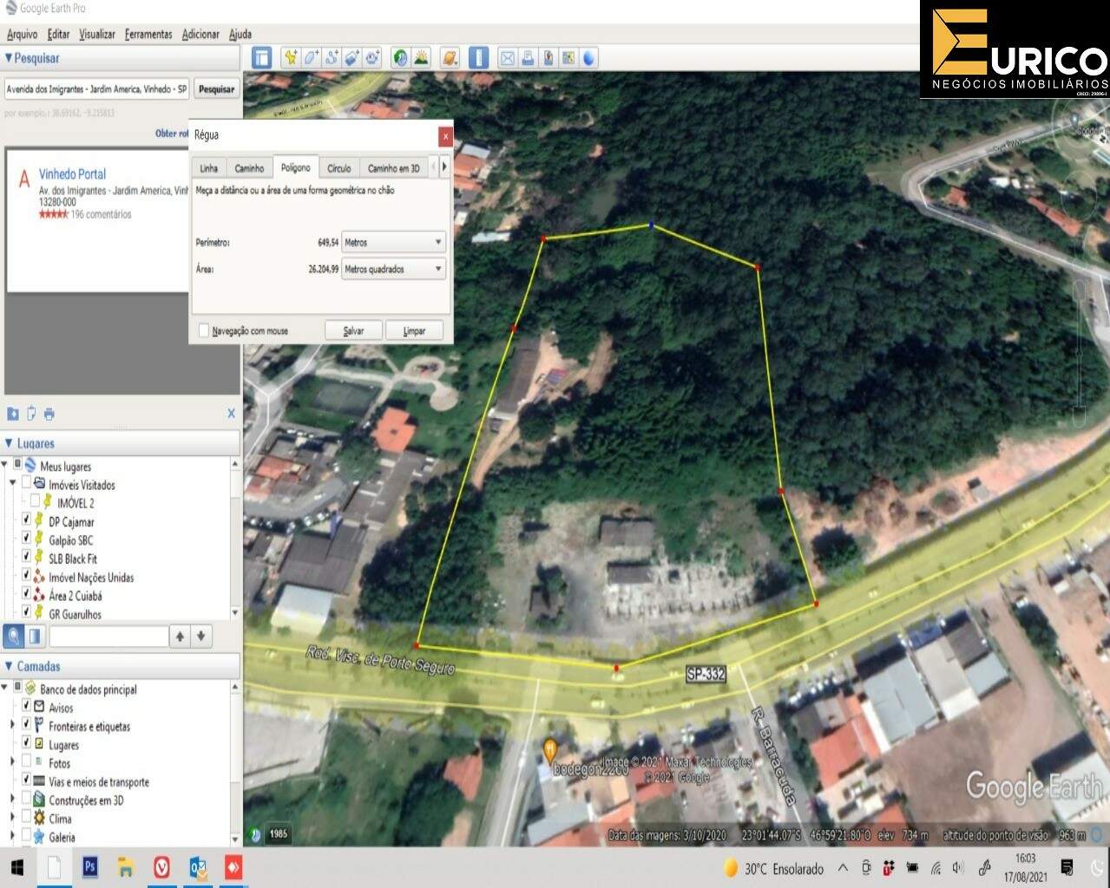
Task: Click the print icon in the toolbar
Action: [x=528, y=58]
